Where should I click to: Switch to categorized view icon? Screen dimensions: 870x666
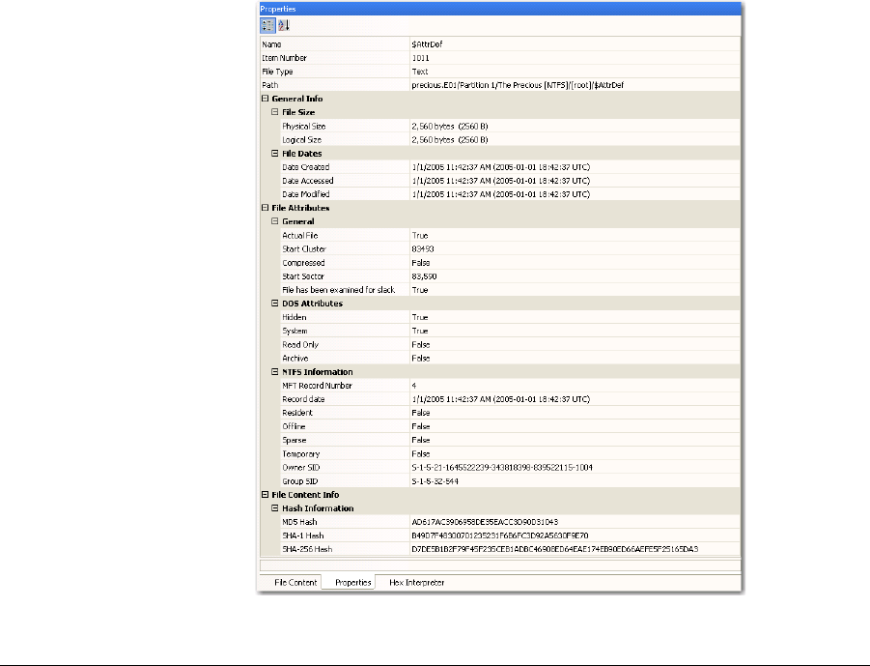(268, 25)
